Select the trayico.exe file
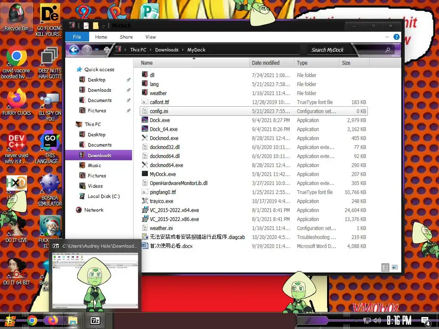439x329 pixels. tap(161, 201)
